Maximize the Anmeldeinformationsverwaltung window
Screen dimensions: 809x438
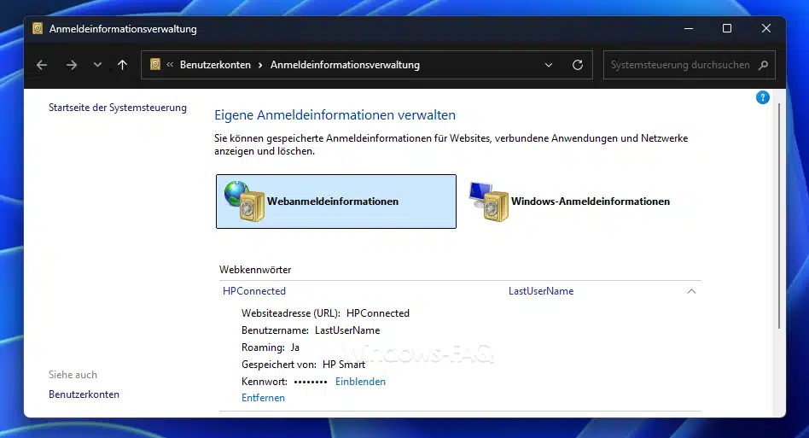point(727,28)
